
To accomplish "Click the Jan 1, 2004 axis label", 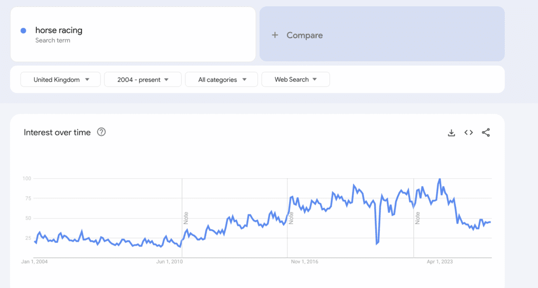I will coord(35,261).
